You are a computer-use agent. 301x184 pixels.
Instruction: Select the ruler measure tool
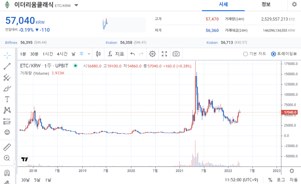pyautogui.click(x=7, y=147)
